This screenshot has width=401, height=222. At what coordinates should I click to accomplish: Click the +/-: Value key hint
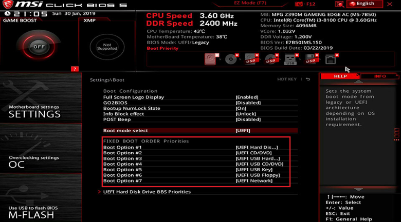click(339, 208)
